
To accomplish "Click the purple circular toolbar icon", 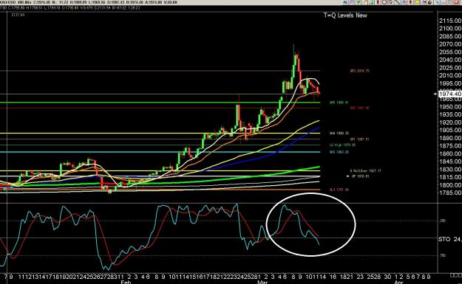I will (x=352, y=2).
